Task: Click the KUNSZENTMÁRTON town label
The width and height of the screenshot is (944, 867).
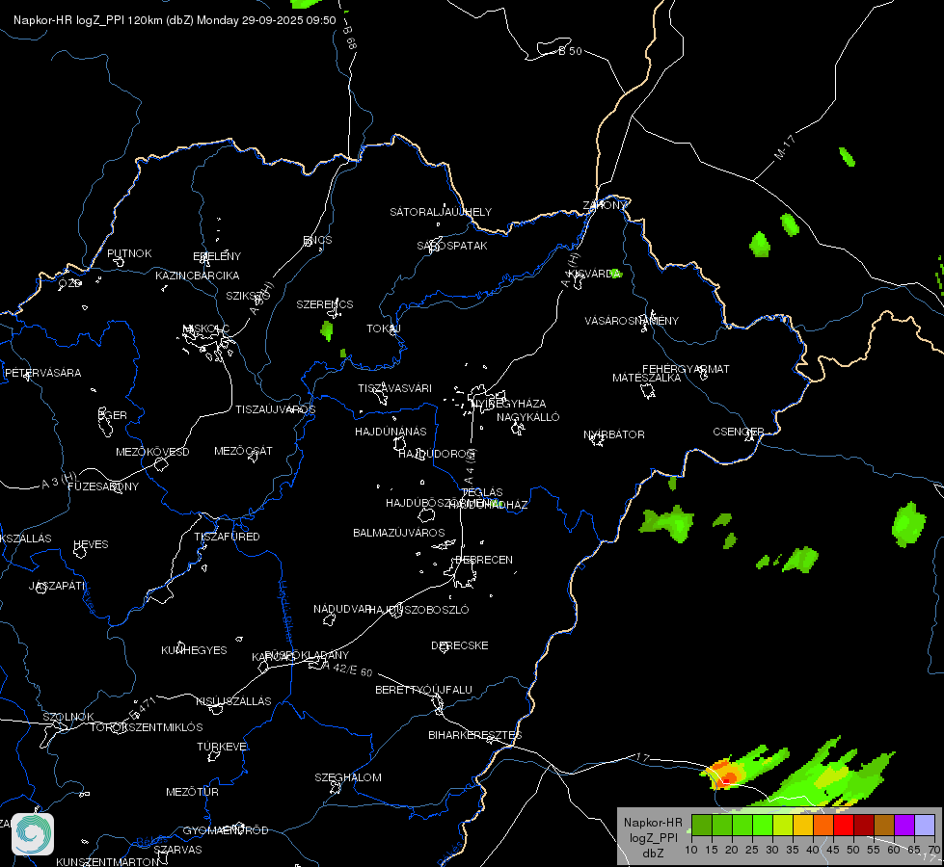Action: click(x=108, y=861)
